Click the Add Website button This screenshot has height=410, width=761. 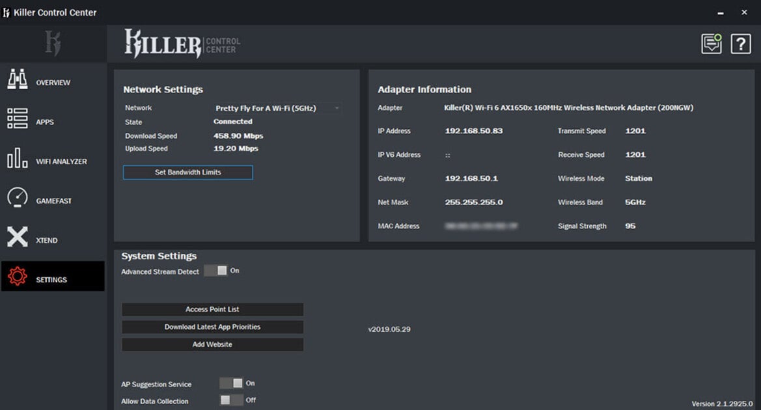(213, 344)
